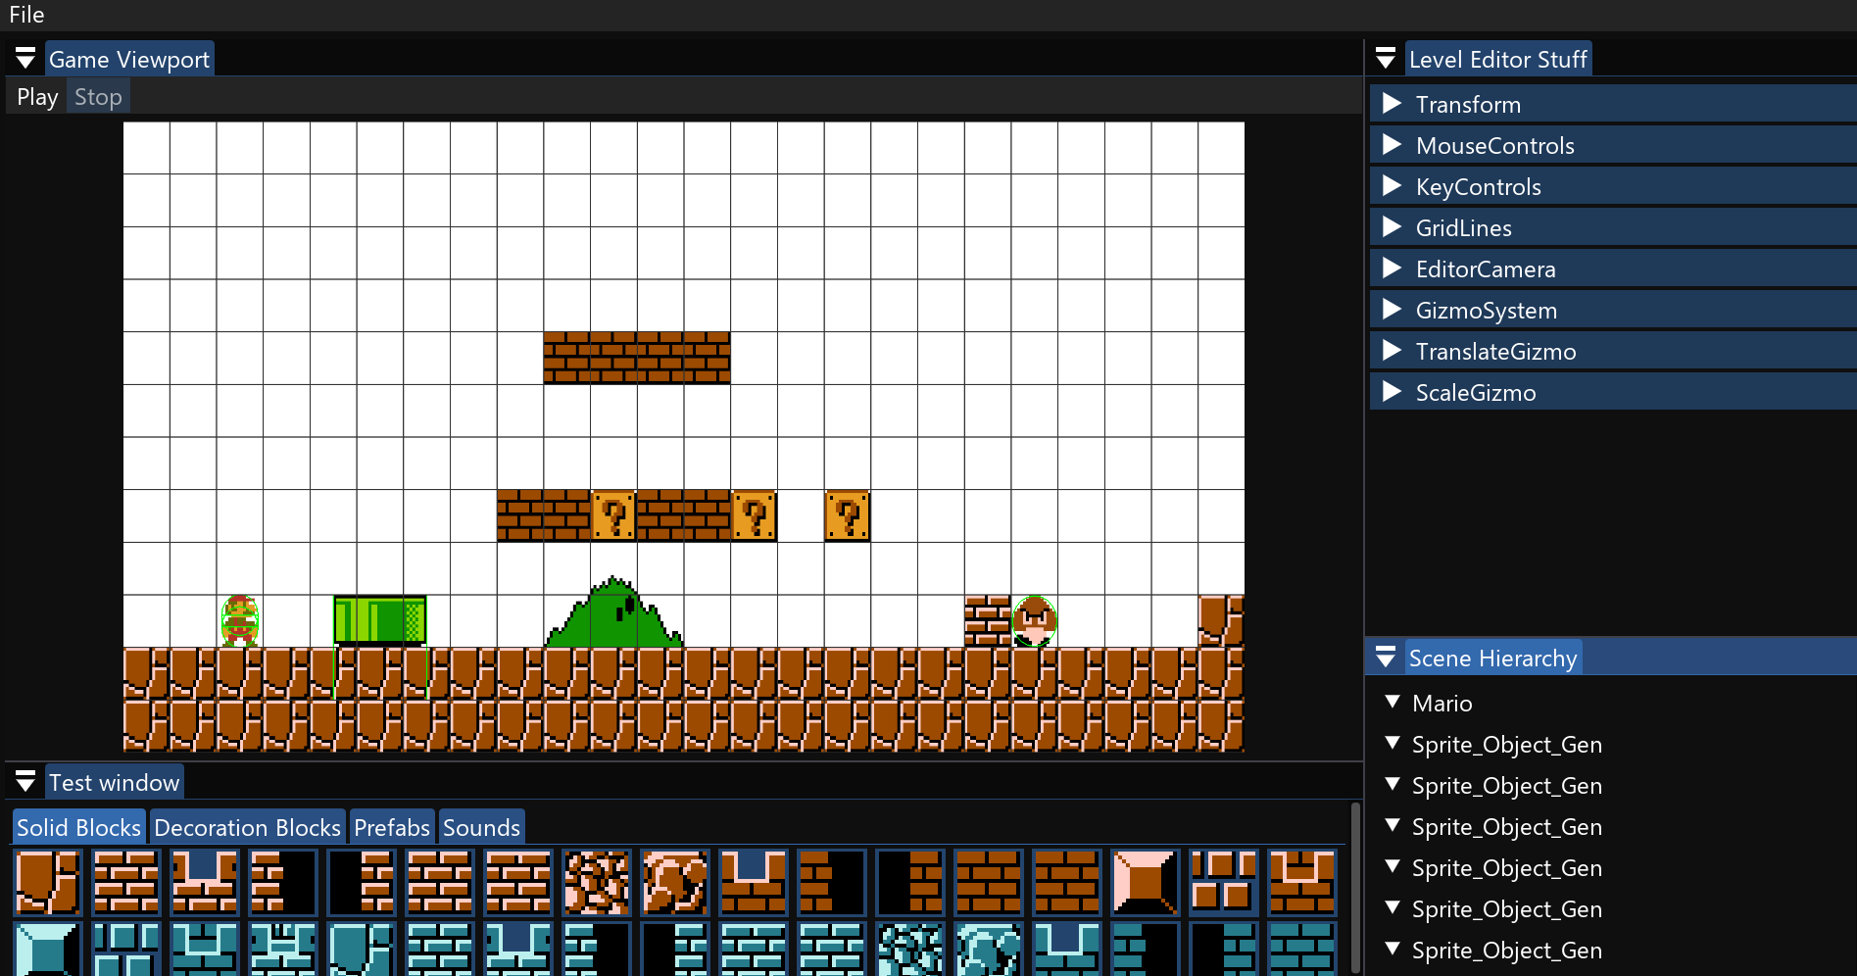Click the green pipe object
This screenshot has width=1857, height=976.
[379, 620]
